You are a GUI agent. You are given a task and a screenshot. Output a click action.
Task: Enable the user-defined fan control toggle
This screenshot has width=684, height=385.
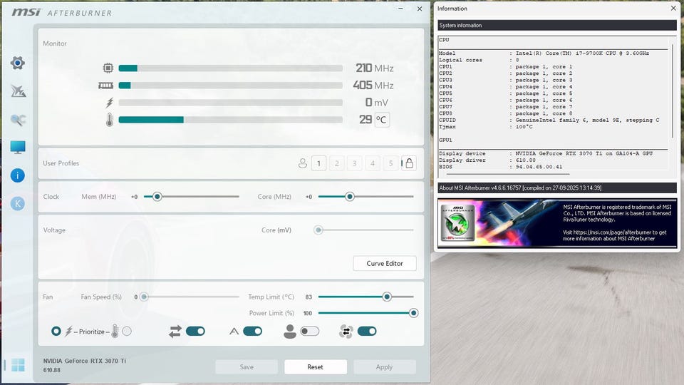(x=310, y=332)
